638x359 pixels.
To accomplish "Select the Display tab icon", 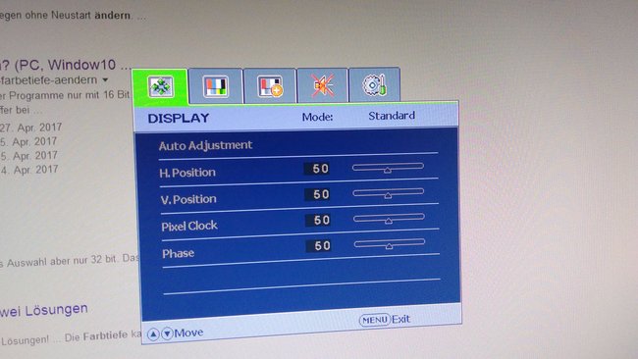I will pyautogui.click(x=161, y=86).
